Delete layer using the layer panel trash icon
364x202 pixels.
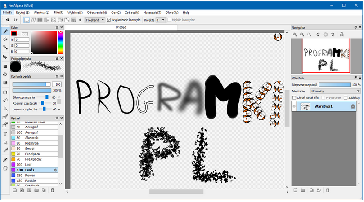328,190
